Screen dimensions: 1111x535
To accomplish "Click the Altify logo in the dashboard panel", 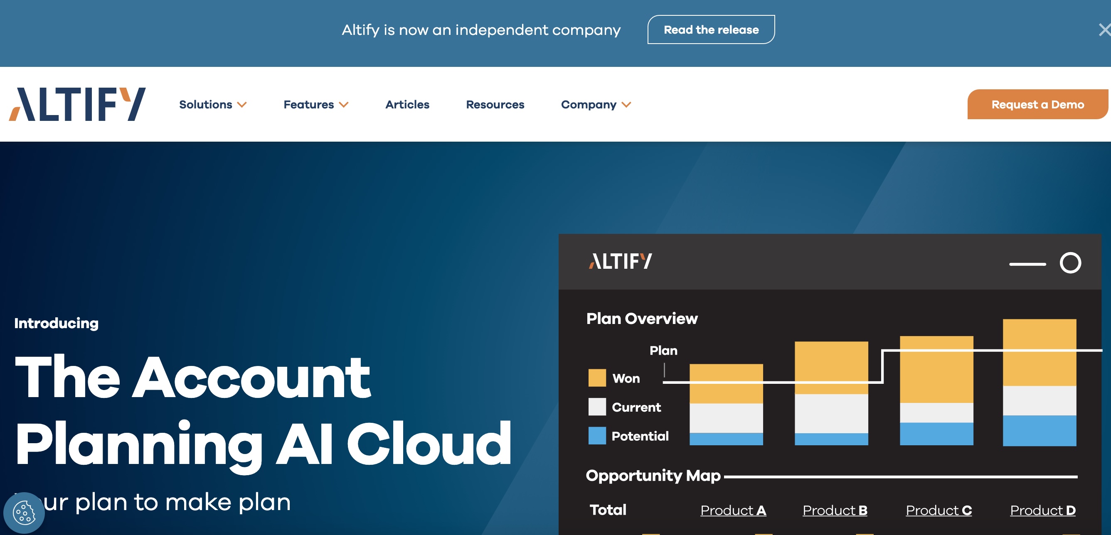I will 621,261.
